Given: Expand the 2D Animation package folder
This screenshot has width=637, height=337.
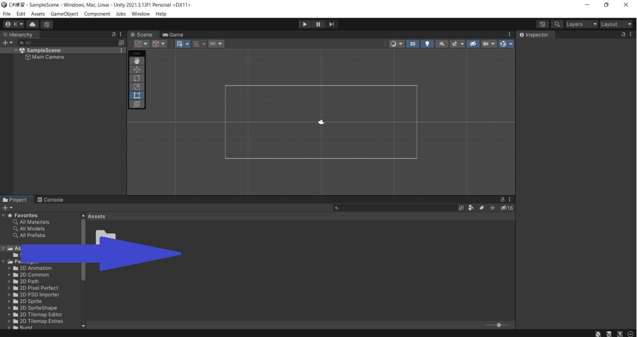Looking at the screenshot, I should [x=9, y=268].
